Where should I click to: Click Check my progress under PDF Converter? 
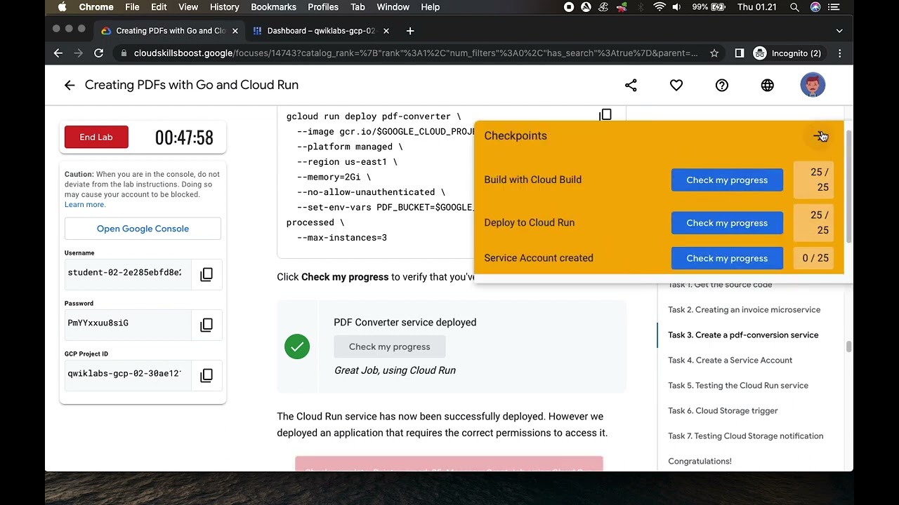click(390, 346)
